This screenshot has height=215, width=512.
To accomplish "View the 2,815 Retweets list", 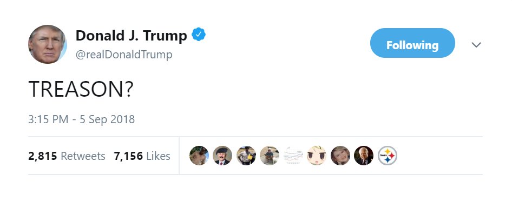I will (67, 156).
